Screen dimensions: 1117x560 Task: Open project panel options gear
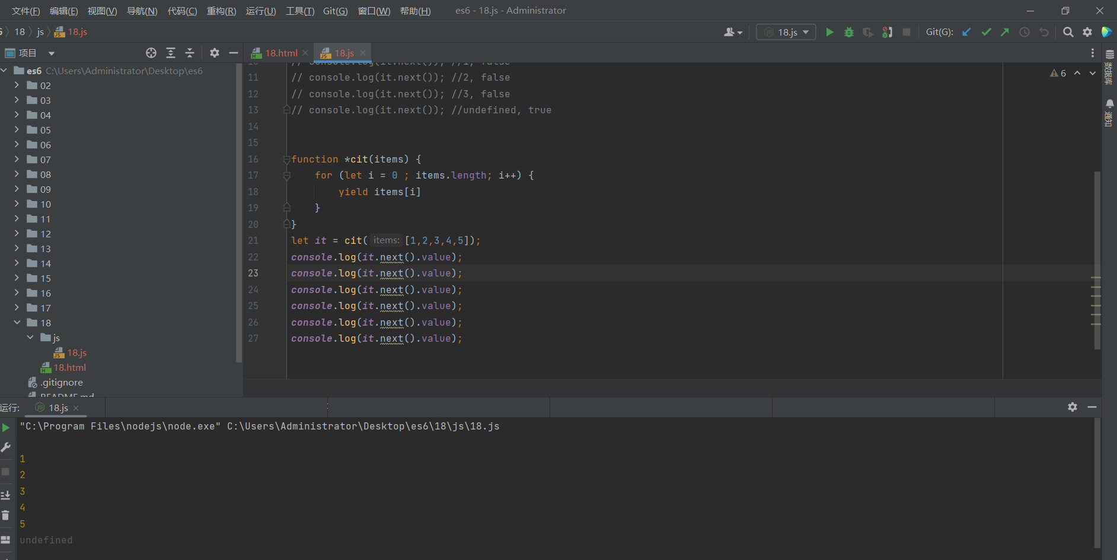click(x=215, y=53)
